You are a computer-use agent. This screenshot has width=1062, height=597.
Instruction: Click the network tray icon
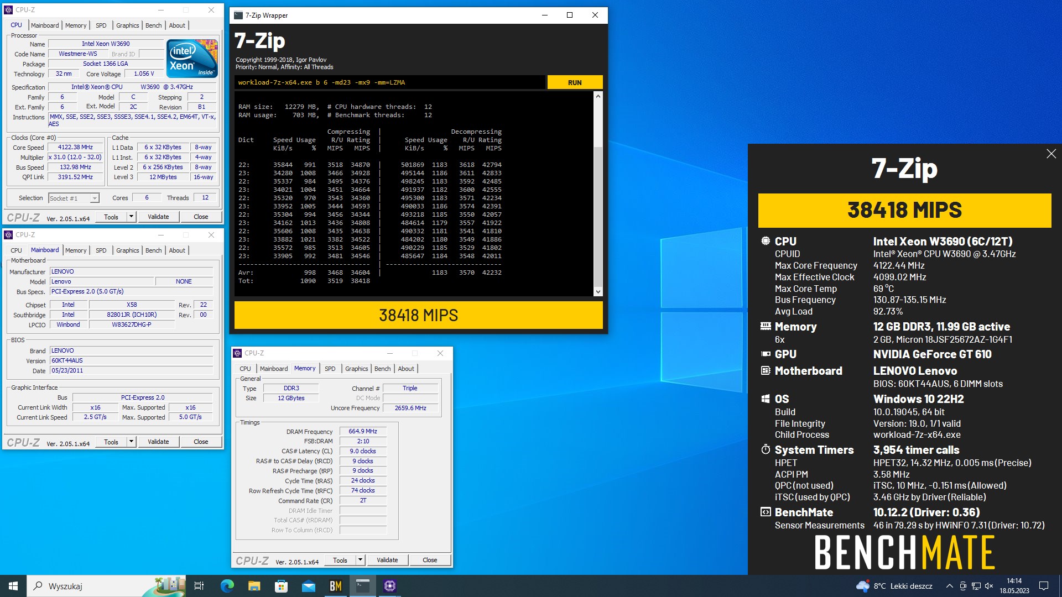coord(976,586)
